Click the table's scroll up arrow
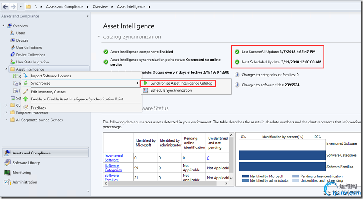This screenshot has height=199, width=363. click(x=231, y=135)
